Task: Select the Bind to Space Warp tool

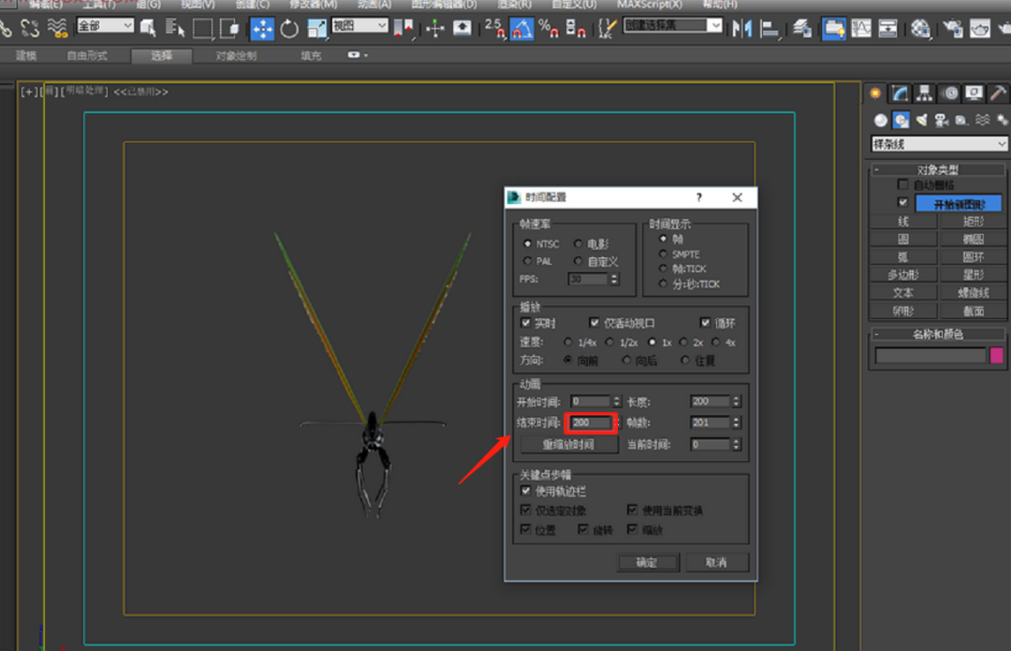Action: click(57, 28)
